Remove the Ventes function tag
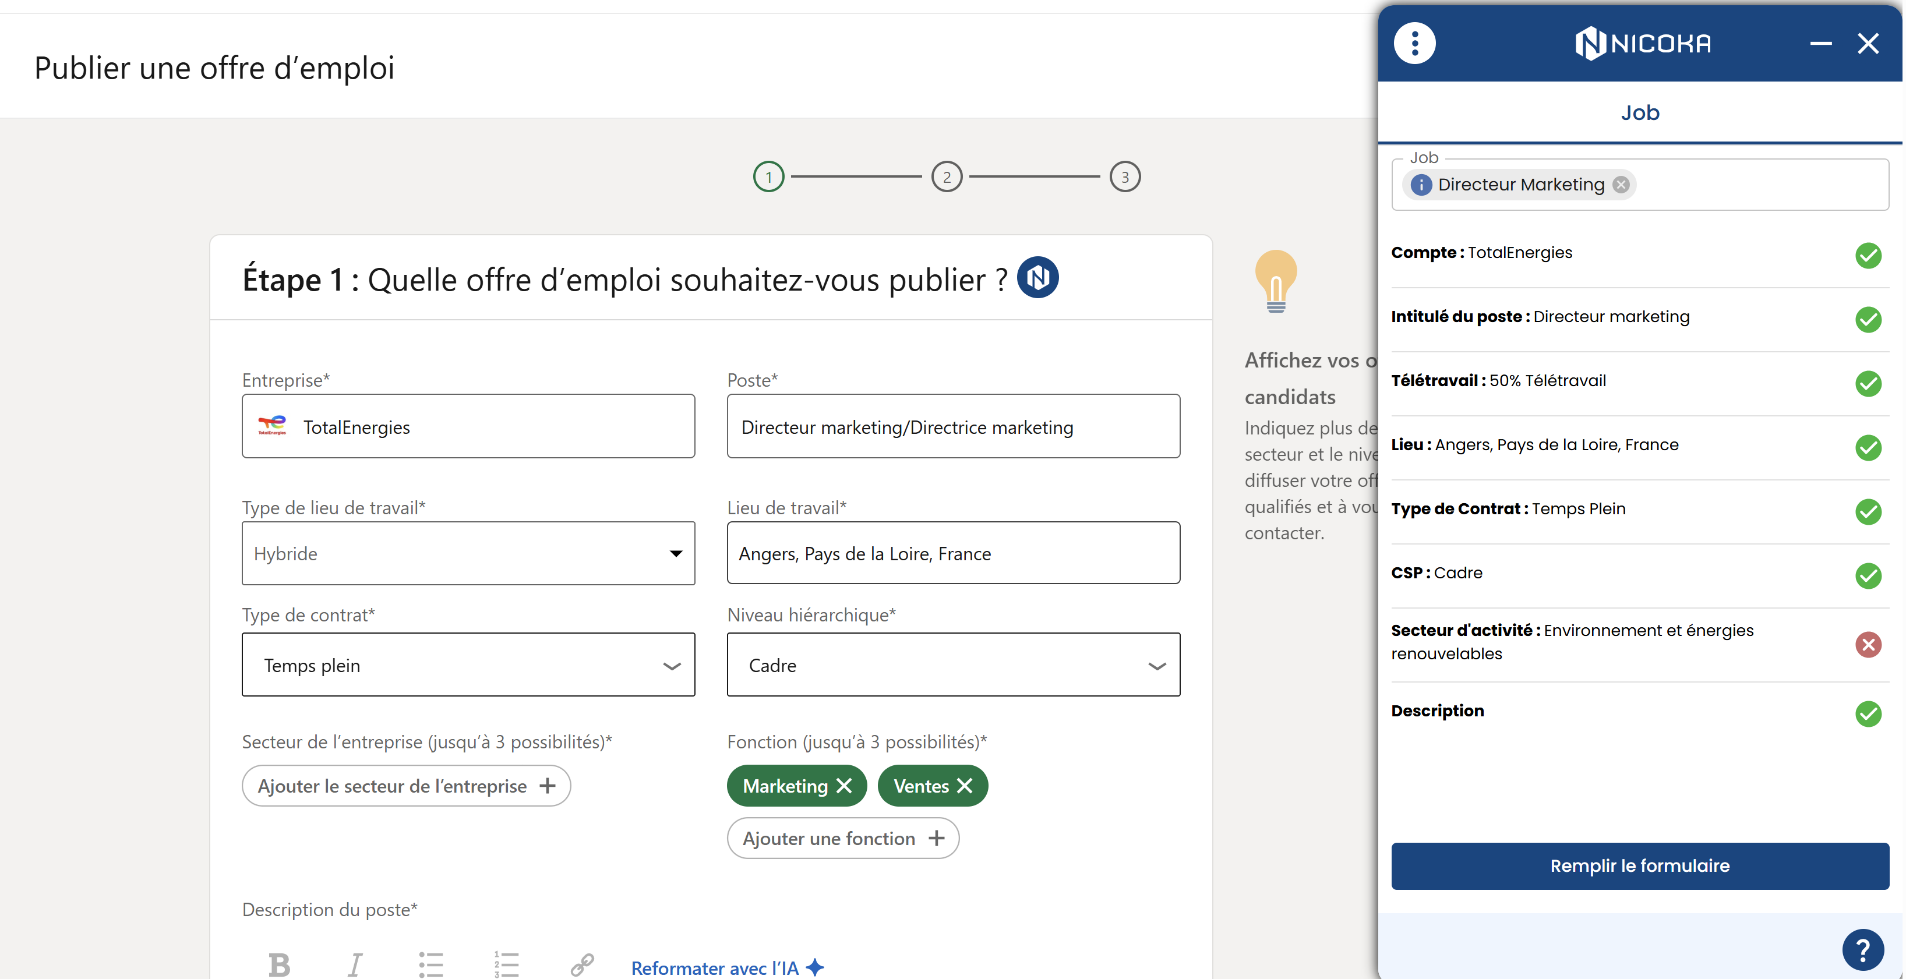The image size is (1906, 979). (965, 786)
